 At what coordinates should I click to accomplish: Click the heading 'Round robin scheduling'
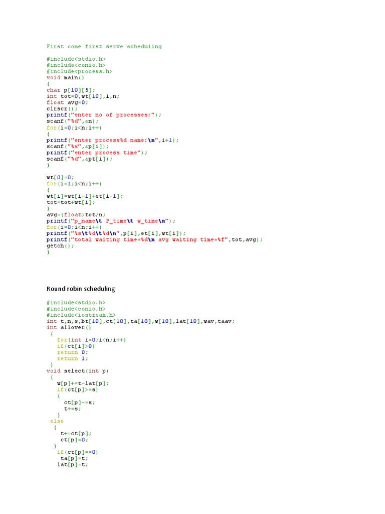[81, 289]
